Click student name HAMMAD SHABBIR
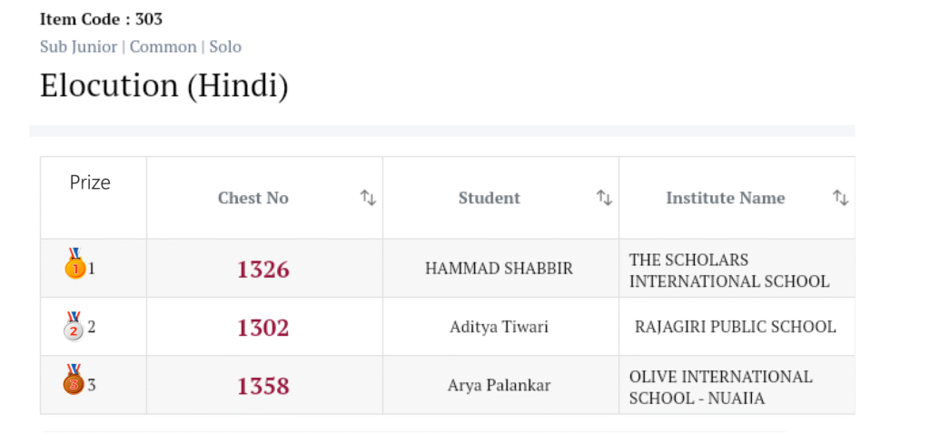The height and width of the screenshot is (444, 930). (499, 269)
